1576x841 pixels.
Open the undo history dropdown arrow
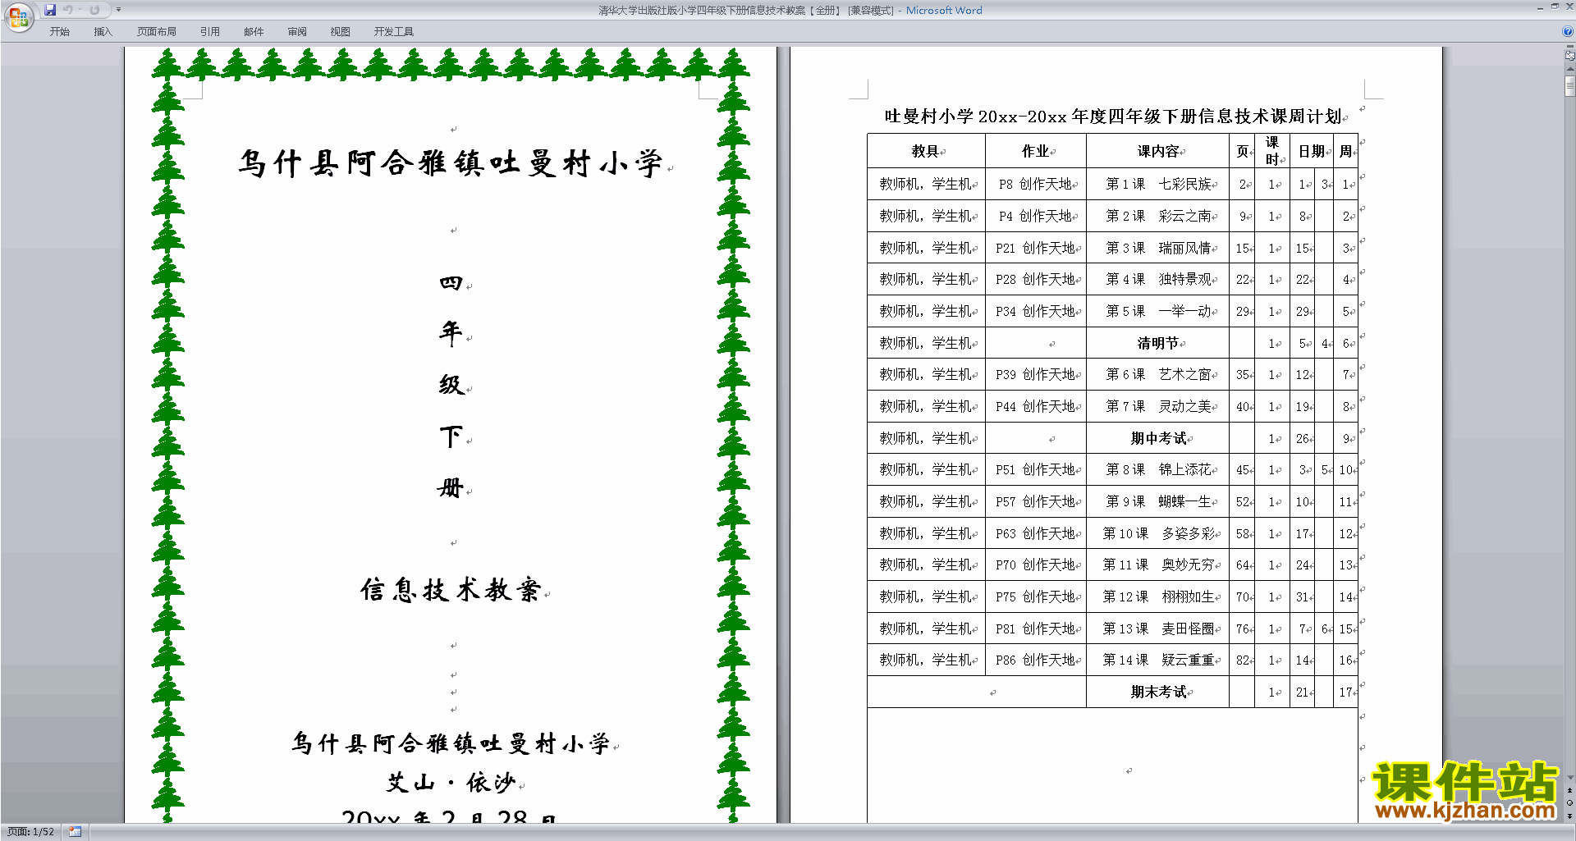[80, 10]
